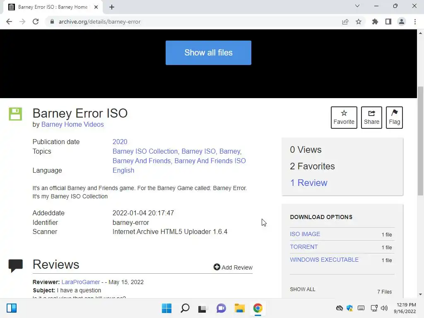Open File Explorer from taskbar
The height and width of the screenshot is (318, 424).
240,308
